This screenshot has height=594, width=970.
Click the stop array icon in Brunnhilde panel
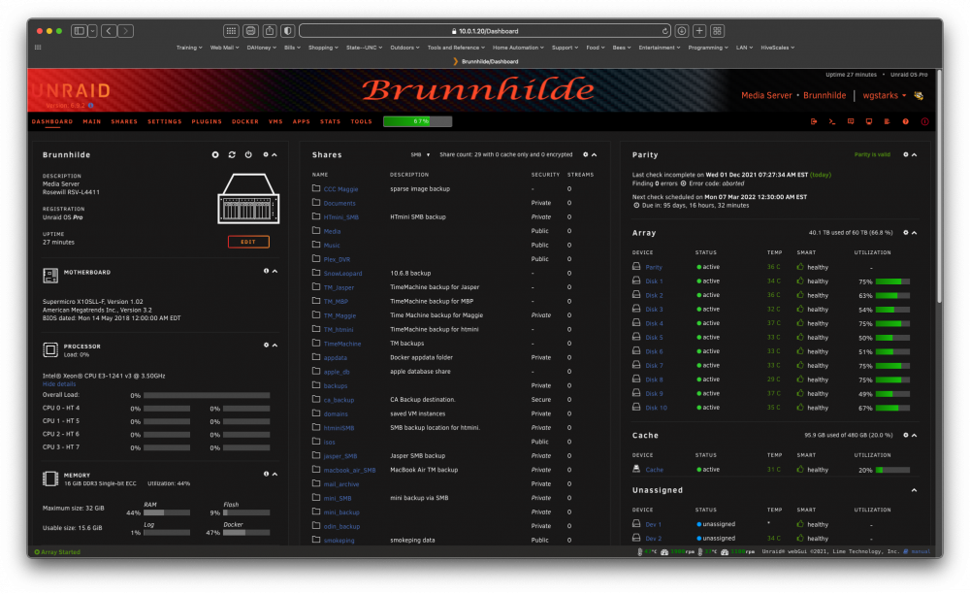215,154
